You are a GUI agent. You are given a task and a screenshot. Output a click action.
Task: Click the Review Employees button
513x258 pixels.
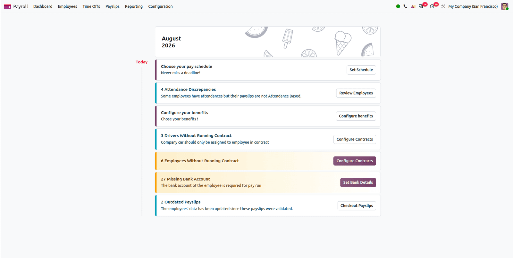click(356, 93)
